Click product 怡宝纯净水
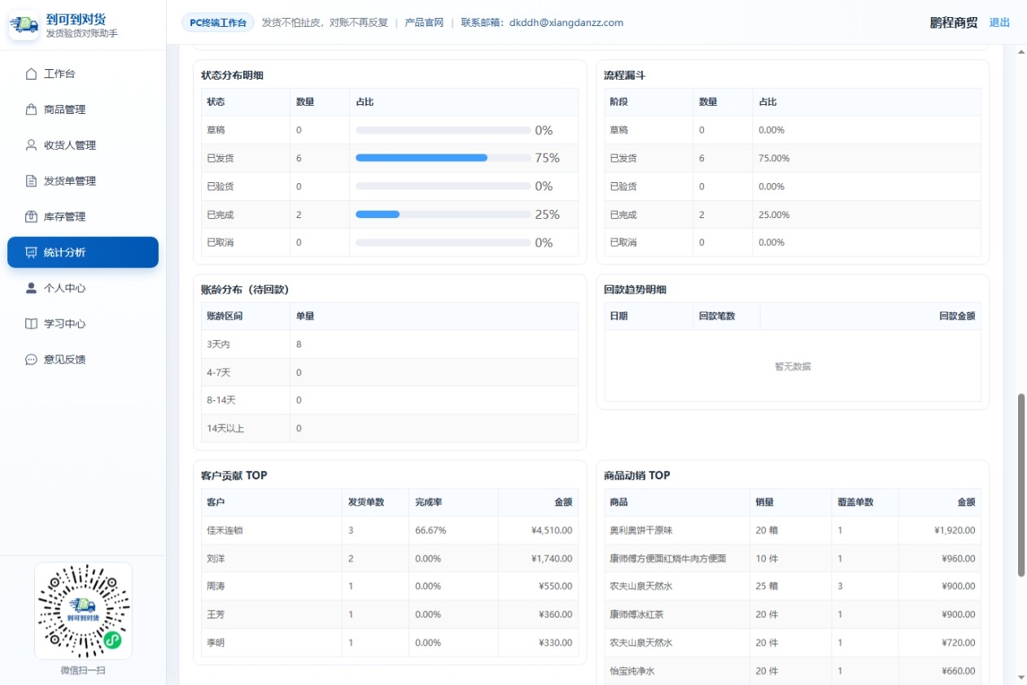1027x685 pixels. click(632, 671)
